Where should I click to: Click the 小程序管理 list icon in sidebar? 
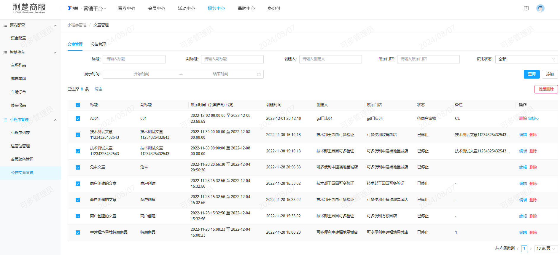tap(5, 120)
